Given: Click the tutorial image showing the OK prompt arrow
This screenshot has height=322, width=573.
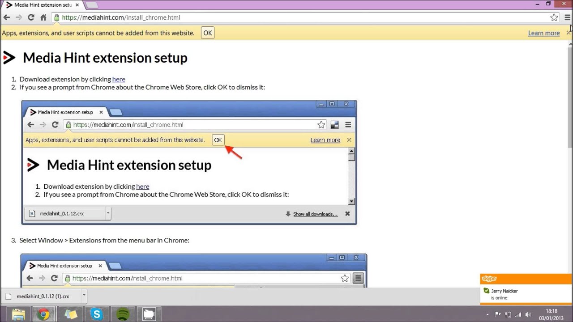Looking at the screenshot, I should [189, 162].
